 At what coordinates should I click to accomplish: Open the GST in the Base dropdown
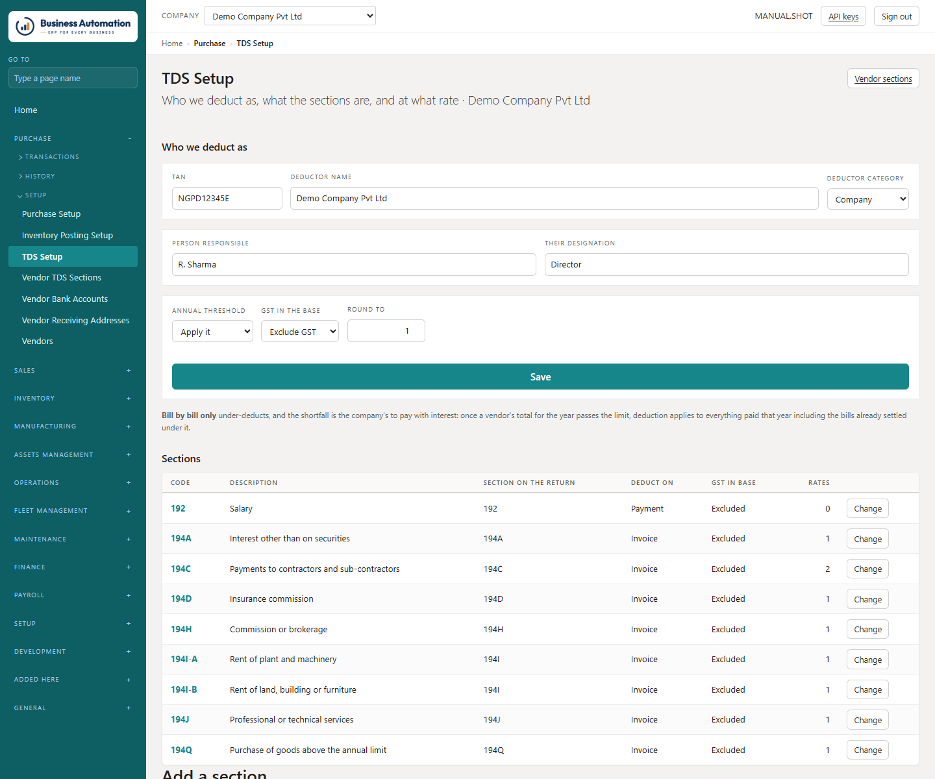click(x=300, y=332)
